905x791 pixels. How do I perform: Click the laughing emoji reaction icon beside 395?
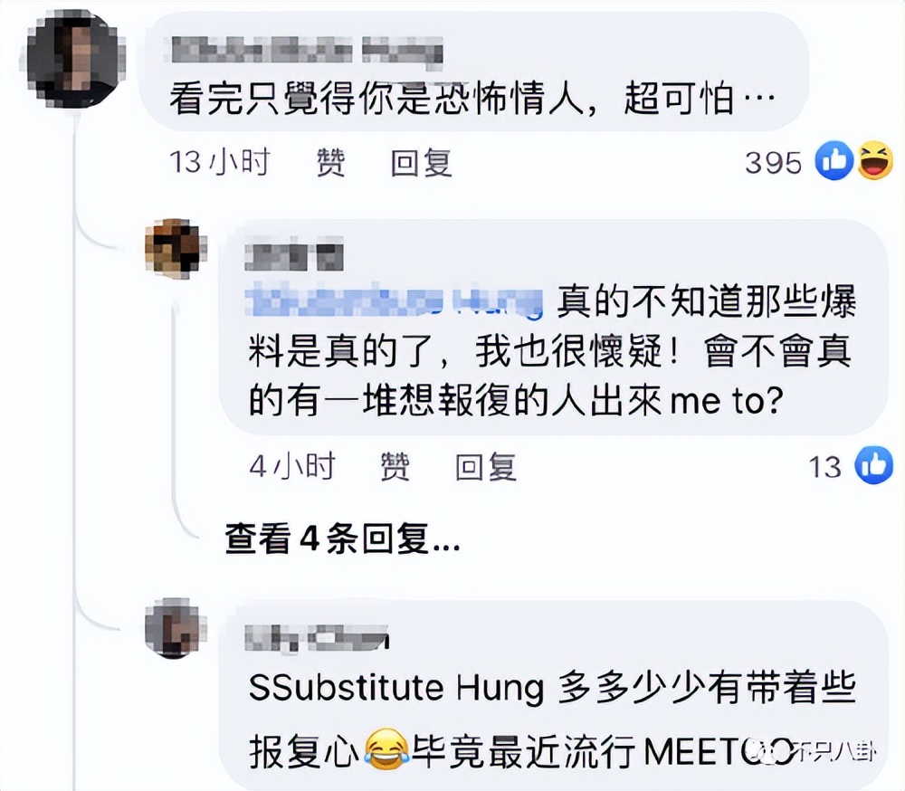tap(872, 163)
